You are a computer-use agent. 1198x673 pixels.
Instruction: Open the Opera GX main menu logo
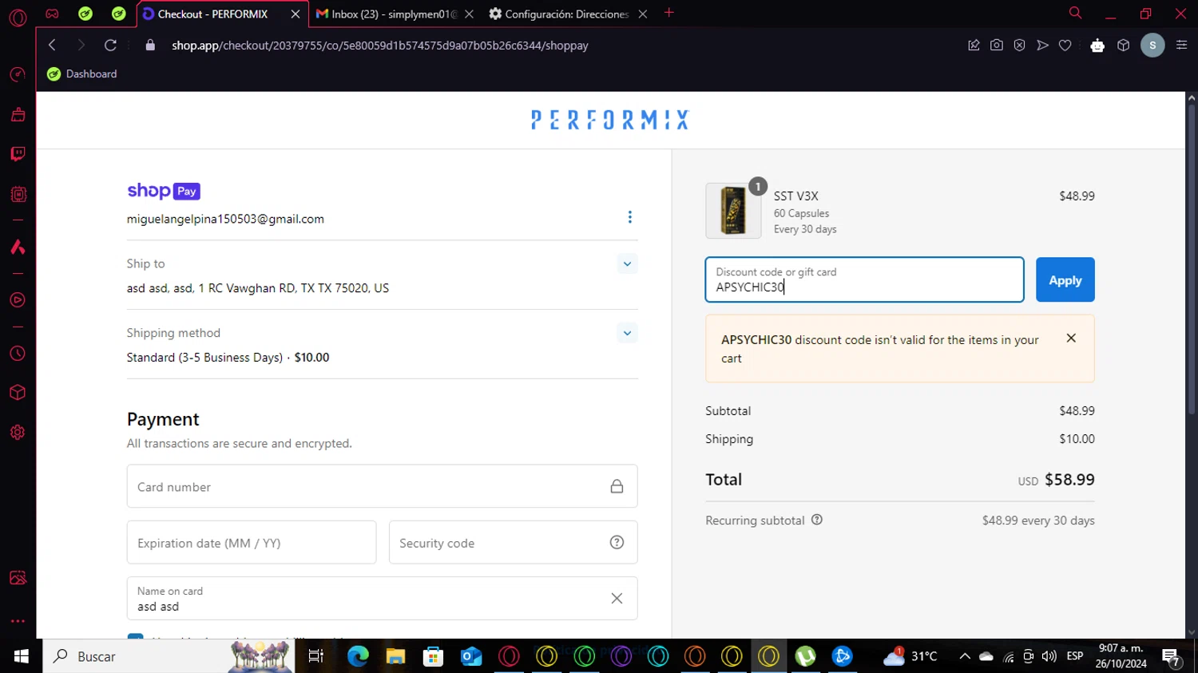tap(18, 18)
